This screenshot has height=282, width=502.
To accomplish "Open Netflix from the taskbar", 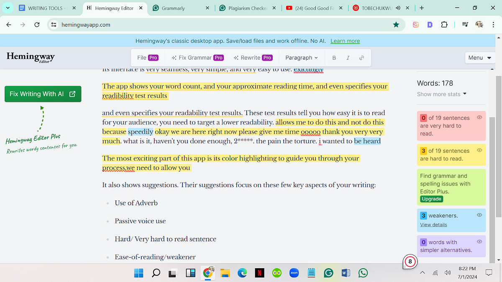I will 260,273.
